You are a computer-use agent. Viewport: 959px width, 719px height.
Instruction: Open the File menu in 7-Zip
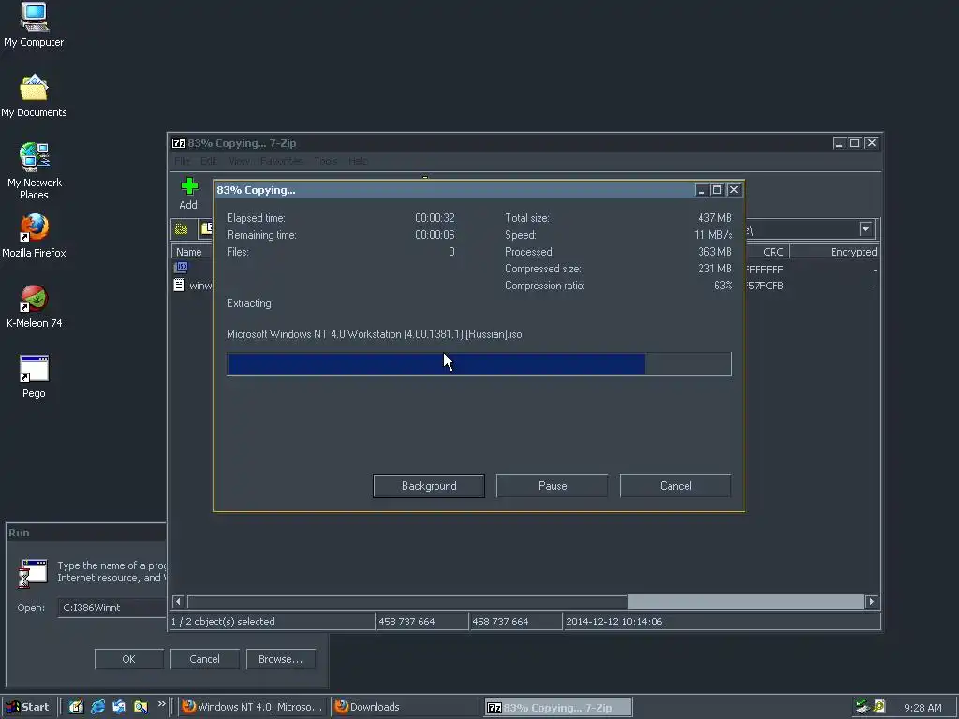tap(182, 161)
